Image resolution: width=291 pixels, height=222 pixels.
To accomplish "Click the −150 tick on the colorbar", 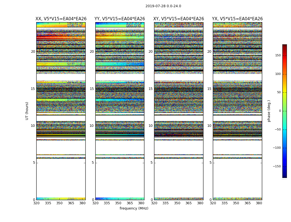I will click(x=277, y=166).
